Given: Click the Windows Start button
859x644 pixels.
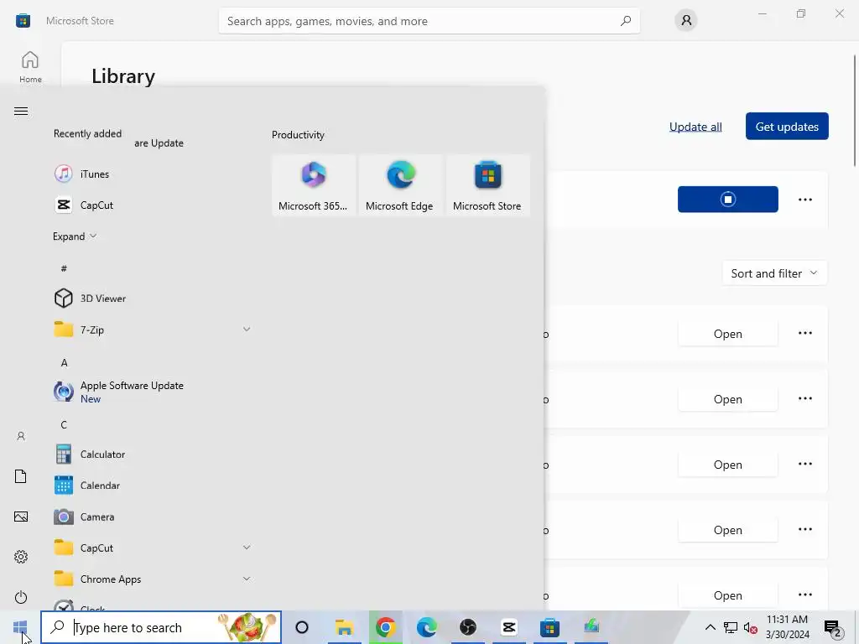Looking at the screenshot, I should (20, 627).
